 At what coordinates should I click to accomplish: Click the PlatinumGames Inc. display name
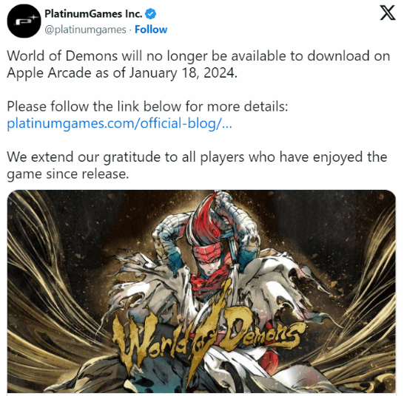(93, 14)
